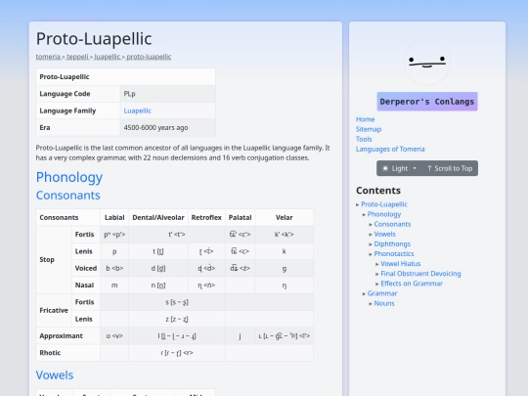The image size is (528, 396).
Task: Jump to Phonology in Contents
Action: tap(384, 214)
